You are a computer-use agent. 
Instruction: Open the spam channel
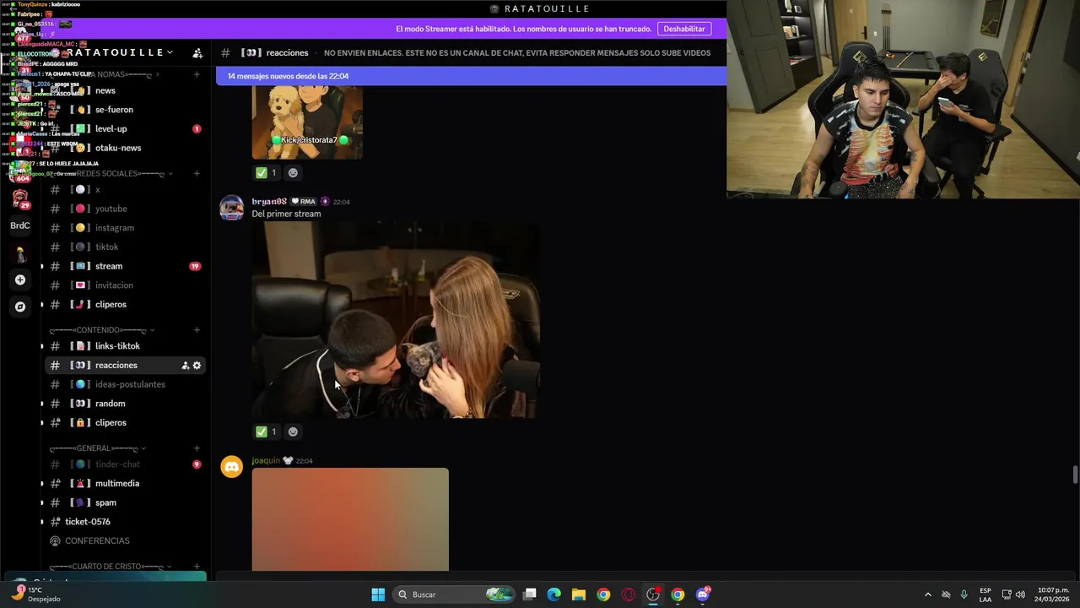(124, 502)
